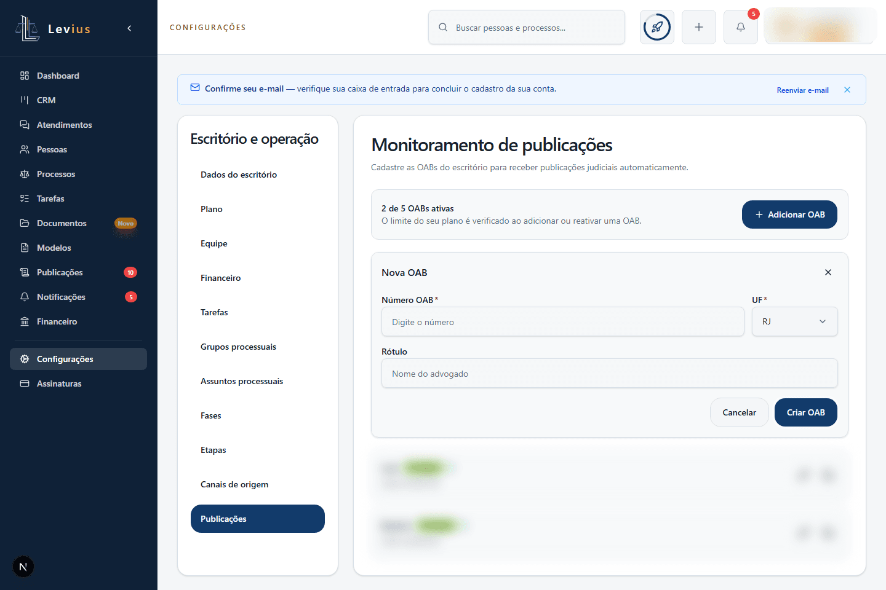The height and width of the screenshot is (590, 886).
Task: Click the Assinaturas card icon
Action: click(25, 383)
